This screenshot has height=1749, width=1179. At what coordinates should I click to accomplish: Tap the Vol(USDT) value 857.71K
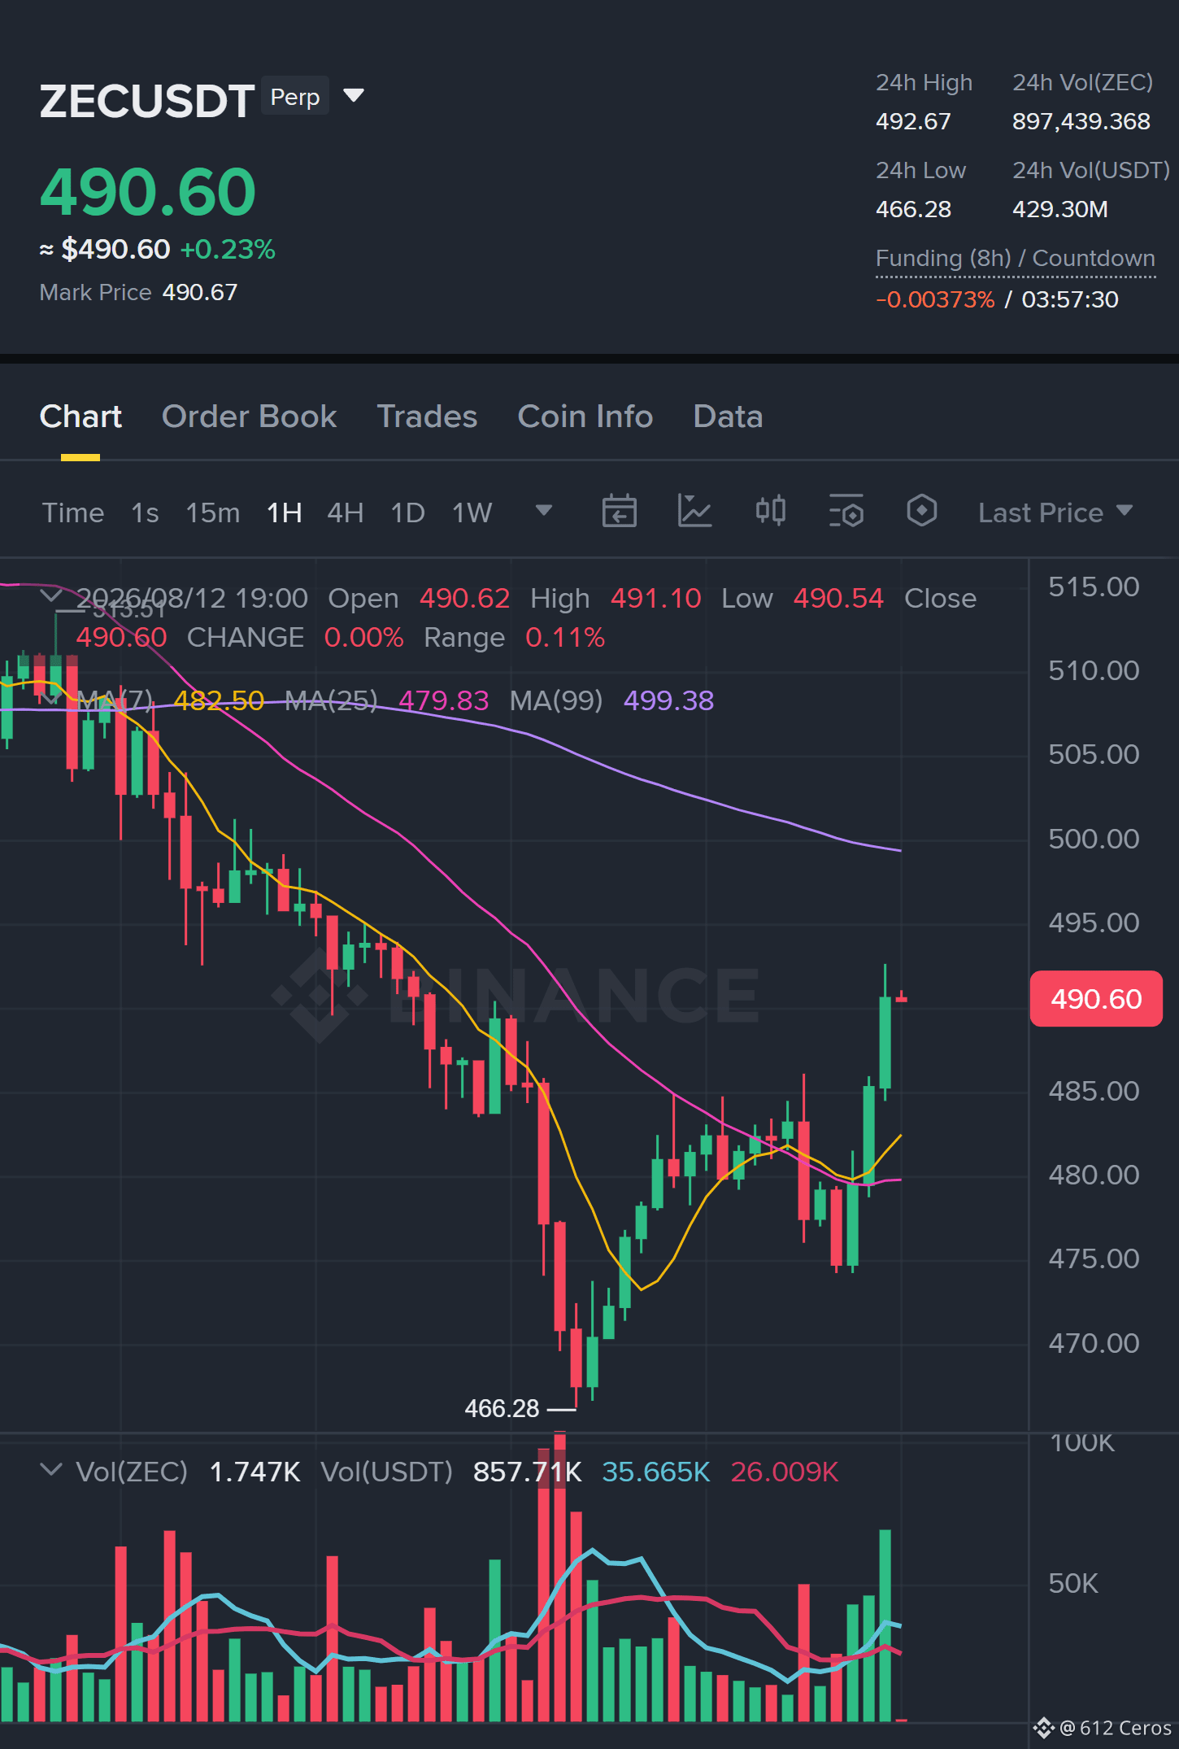point(528,1472)
